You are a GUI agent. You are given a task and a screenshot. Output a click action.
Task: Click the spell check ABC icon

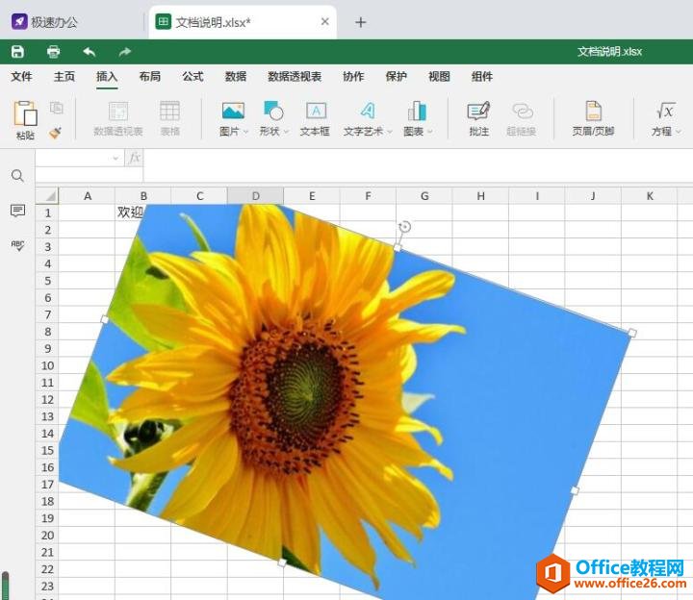[17, 245]
